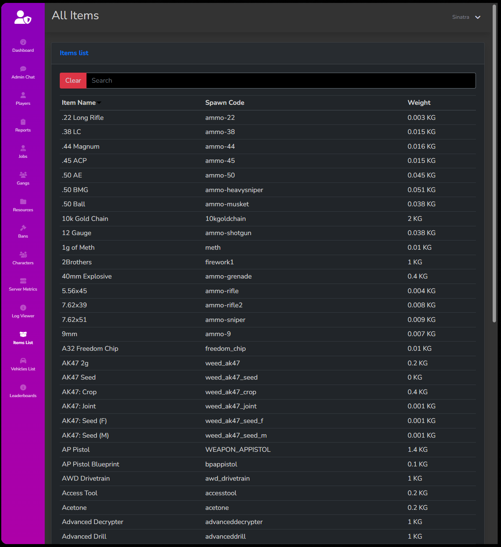Select the 7.62x51 item name
Screen dimensions: 501x547
pos(74,320)
